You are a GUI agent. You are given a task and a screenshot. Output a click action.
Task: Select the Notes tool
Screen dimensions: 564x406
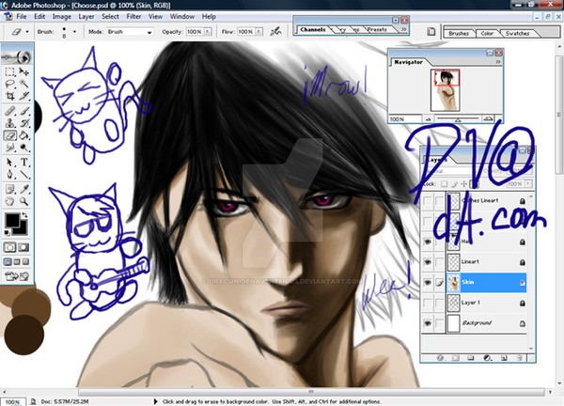pos(10,189)
